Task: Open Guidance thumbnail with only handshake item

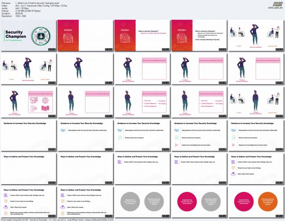Action: click(x=85, y=135)
